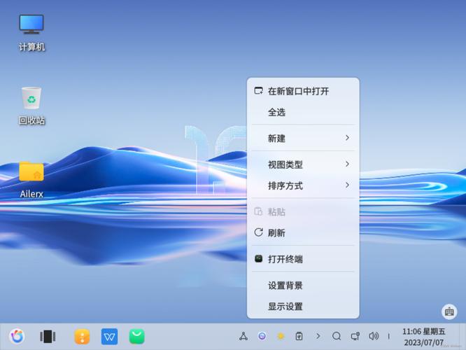The height and width of the screenshot is (350, 466).
Task: Choose 全选 in the context menu
Action: [303, 112]
